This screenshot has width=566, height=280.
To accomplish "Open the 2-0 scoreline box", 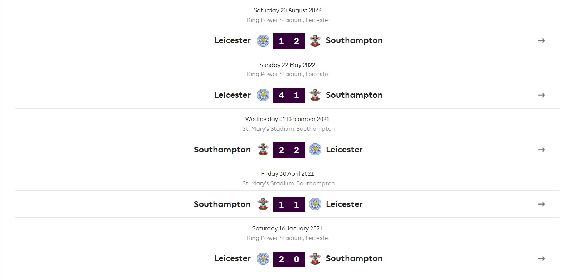I will click(289, 259).
